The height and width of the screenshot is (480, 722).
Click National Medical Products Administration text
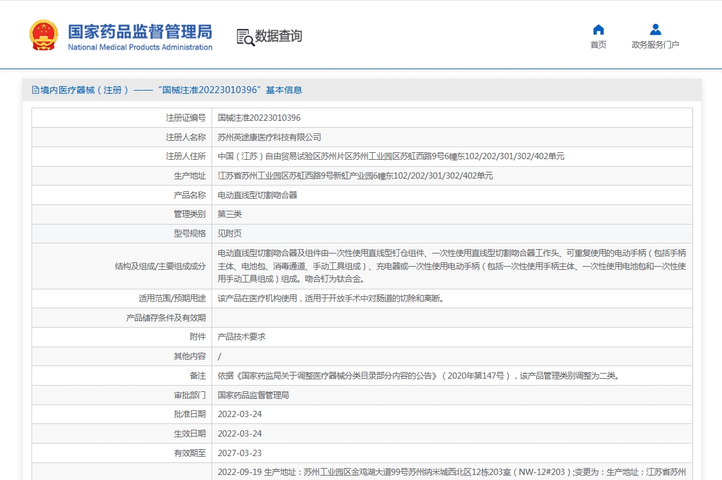(x=140, y=47)
